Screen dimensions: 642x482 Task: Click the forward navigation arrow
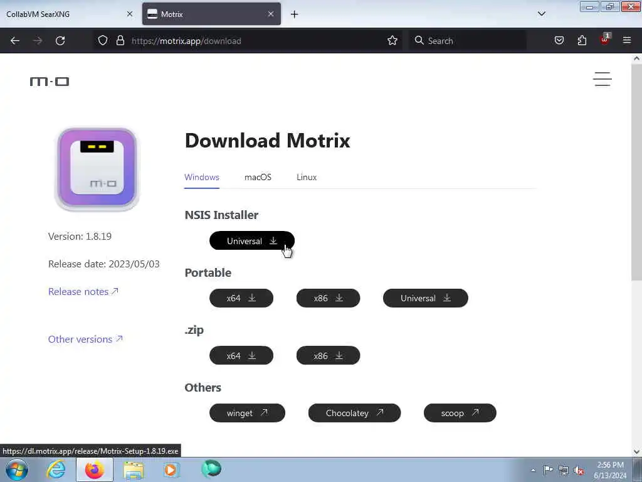[38, 41]
